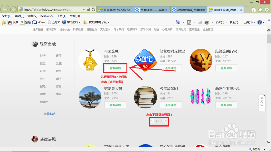This screenshot has height=152, width=271.
Task: Click 查看详情 for 经营理财支付宝
Action: 171,68
